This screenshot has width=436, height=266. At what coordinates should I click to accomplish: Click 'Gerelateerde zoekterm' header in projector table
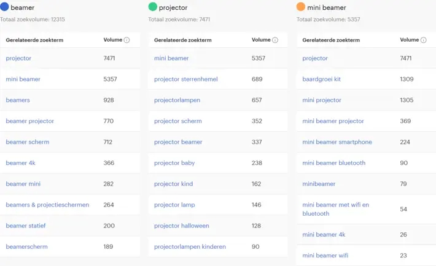point(182,40)
